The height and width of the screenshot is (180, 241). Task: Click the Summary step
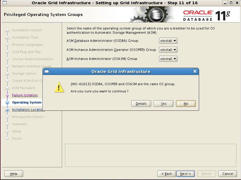coord(20,124)
